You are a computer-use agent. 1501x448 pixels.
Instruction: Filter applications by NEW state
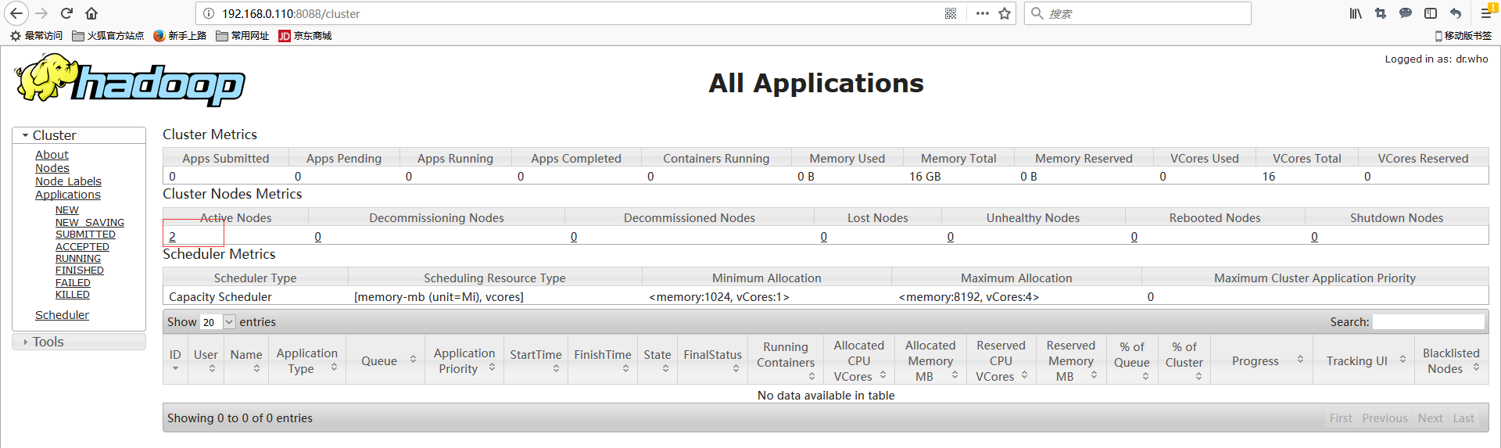coord(67,210)
